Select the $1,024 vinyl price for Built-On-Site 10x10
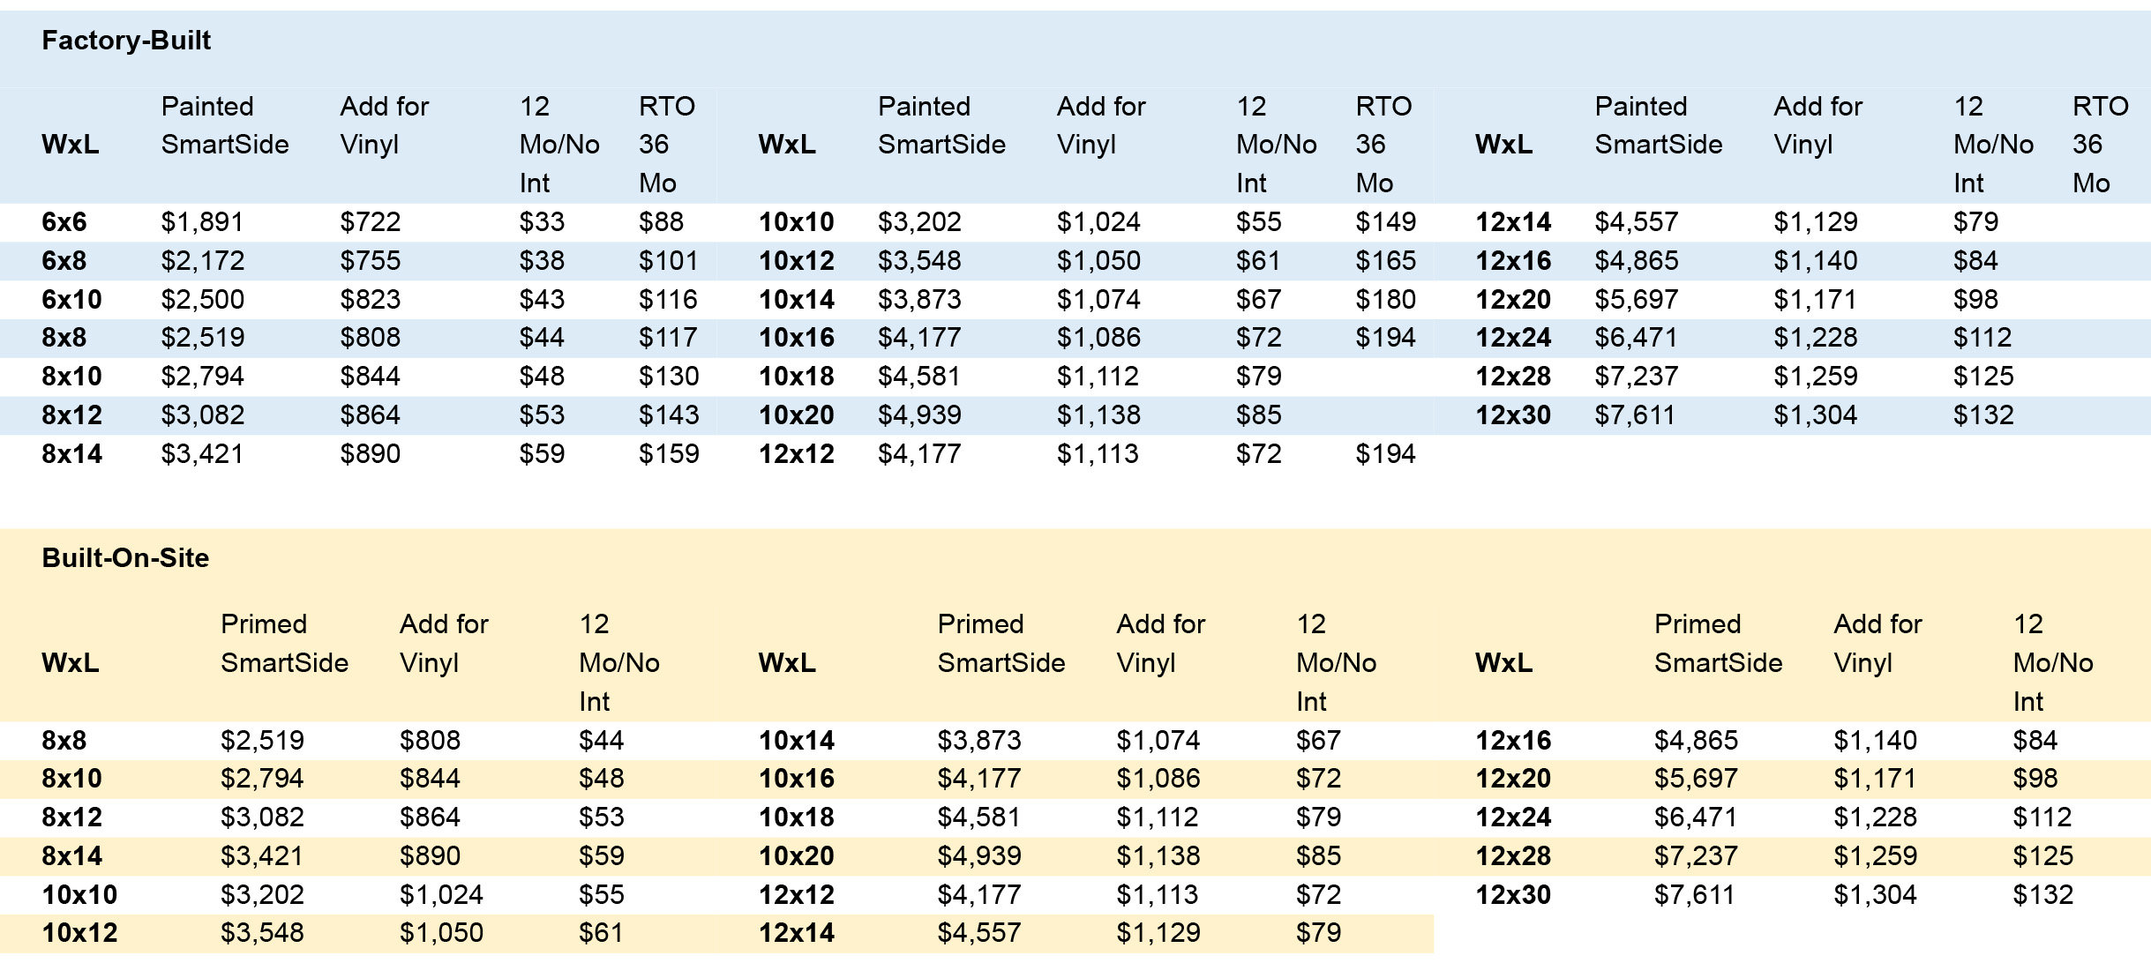The height and width of the screenshot is (963, 2151). coord(441,895)
